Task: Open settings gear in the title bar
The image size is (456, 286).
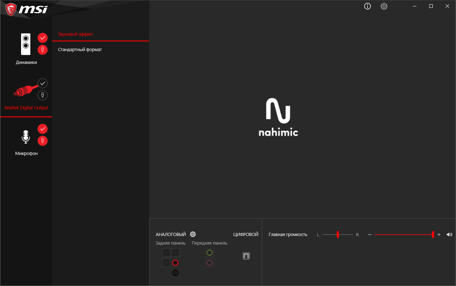Action: point(384,6)
